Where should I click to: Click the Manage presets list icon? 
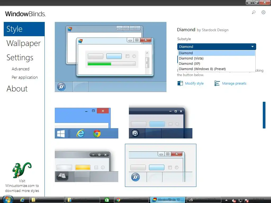217,83
